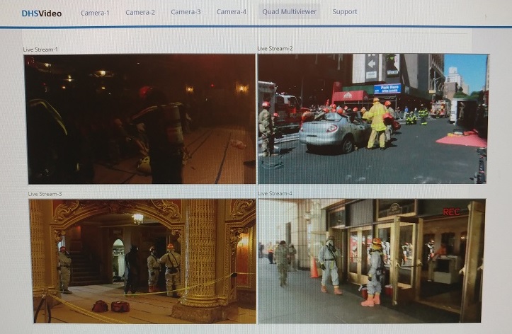Click the DHSVideo logo
Screen dimensions: 512x334
[41, 13]
